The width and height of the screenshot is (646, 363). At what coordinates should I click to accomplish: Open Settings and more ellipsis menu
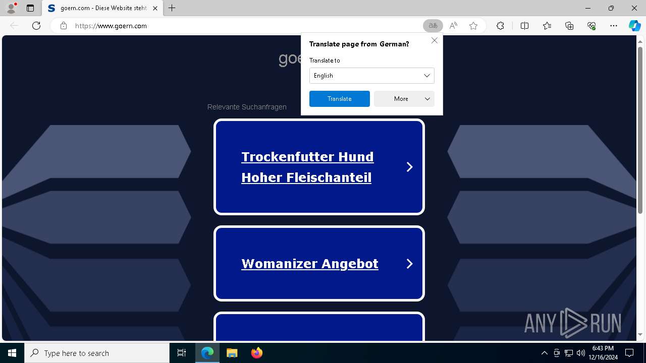pyautogui.click(x=614, y=26)
